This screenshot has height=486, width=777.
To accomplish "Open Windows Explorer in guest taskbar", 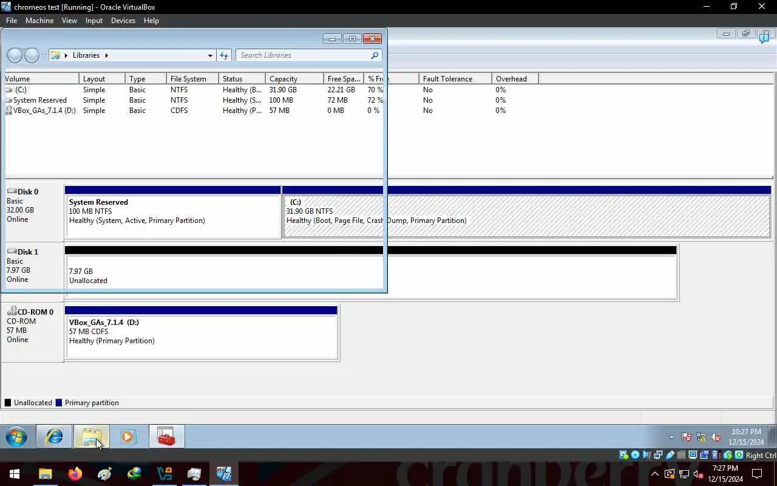I will pos(92,436).
